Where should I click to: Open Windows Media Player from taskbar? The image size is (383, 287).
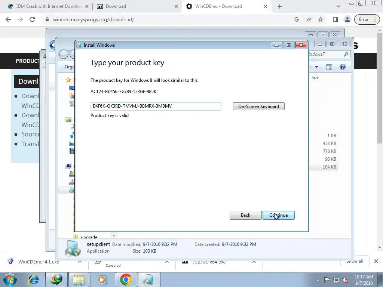pos(102,280)
